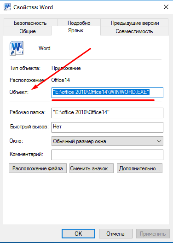Close the Properties: Word dialog
The image size is (173, 243).
click(x=166, y=7)
